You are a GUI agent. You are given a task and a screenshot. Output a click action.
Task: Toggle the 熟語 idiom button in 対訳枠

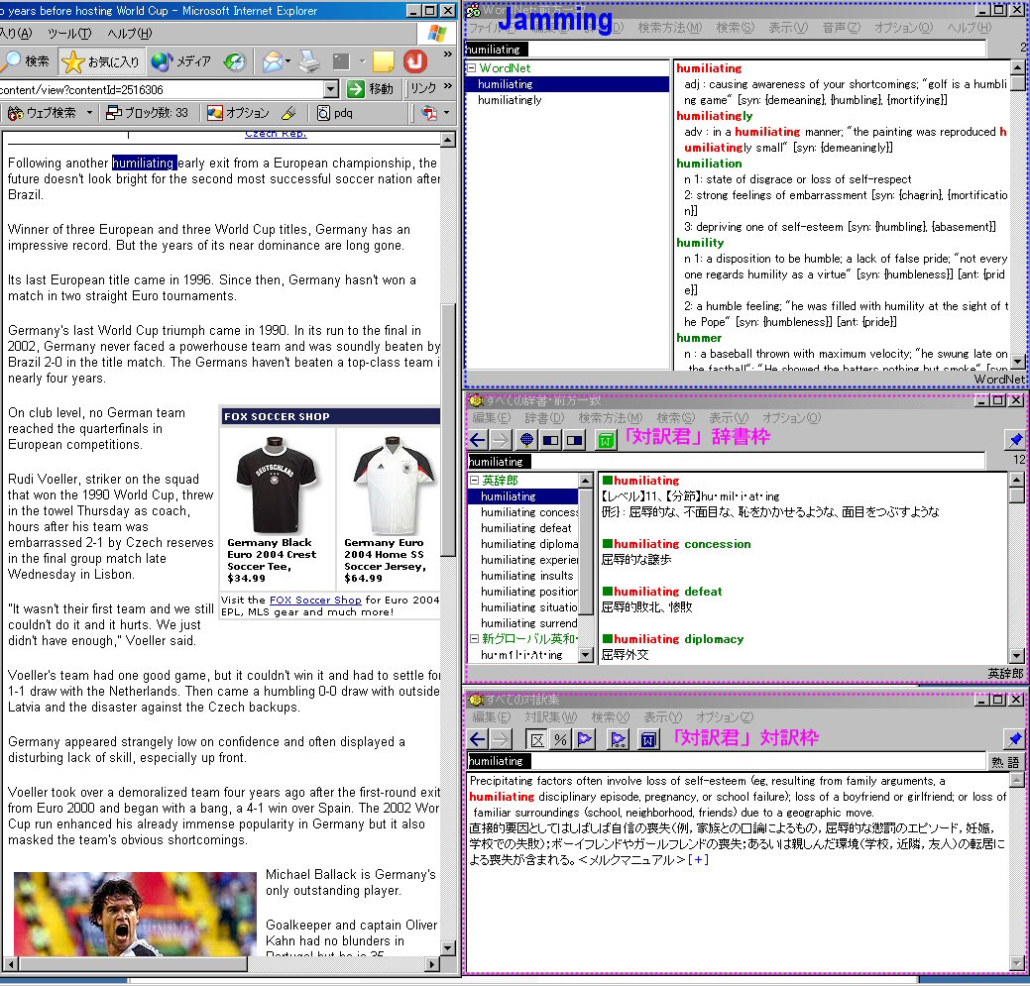point(1005,761)
